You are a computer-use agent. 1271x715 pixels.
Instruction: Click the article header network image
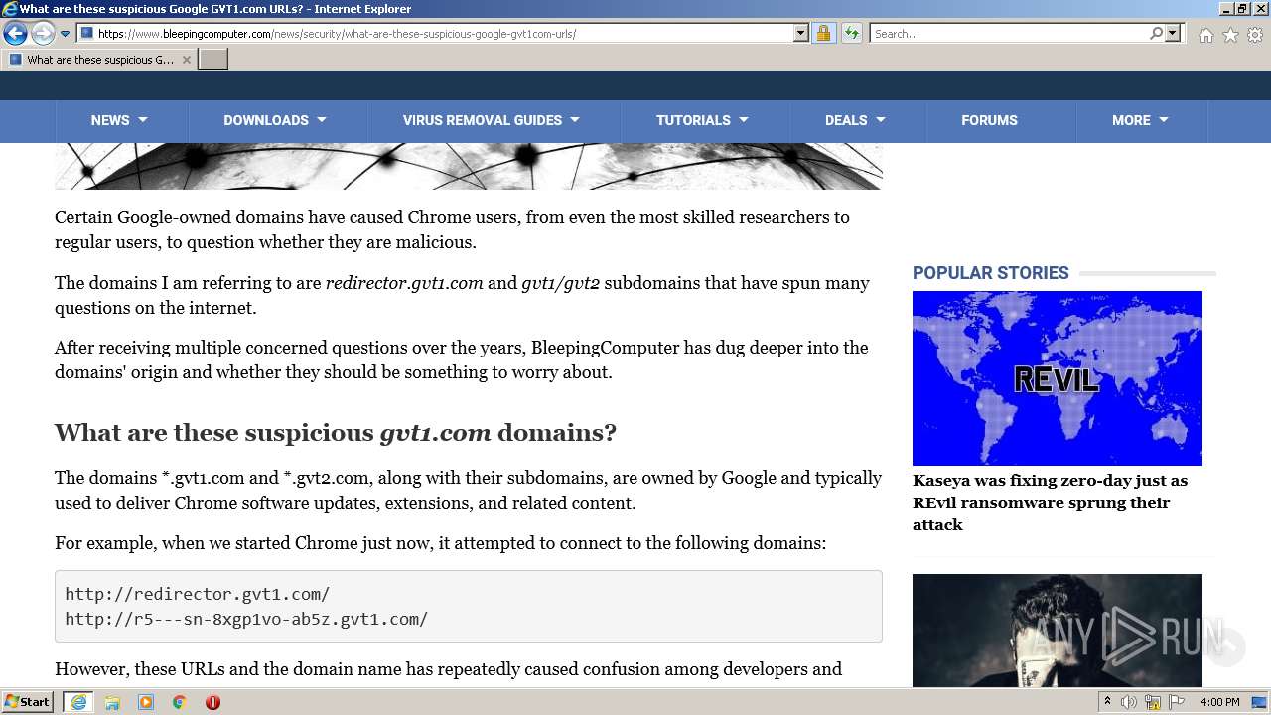pos(469,166)
